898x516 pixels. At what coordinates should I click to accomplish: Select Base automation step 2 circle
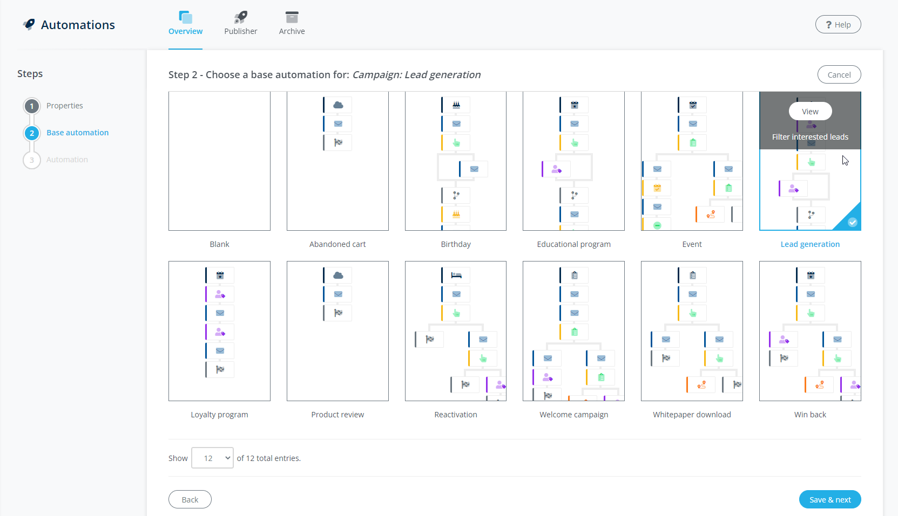pyautogui.click(x=32, y=133)
